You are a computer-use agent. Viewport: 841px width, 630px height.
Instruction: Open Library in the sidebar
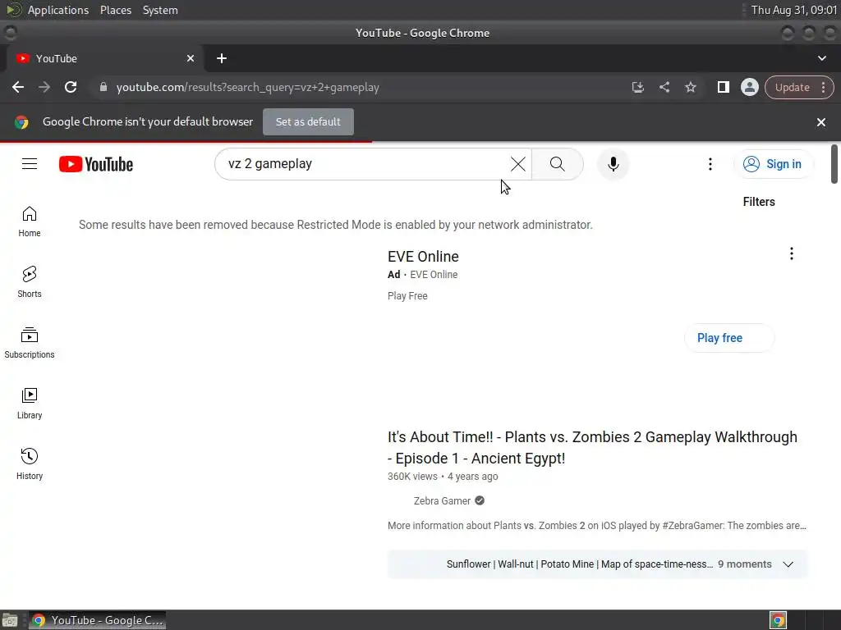30,403
